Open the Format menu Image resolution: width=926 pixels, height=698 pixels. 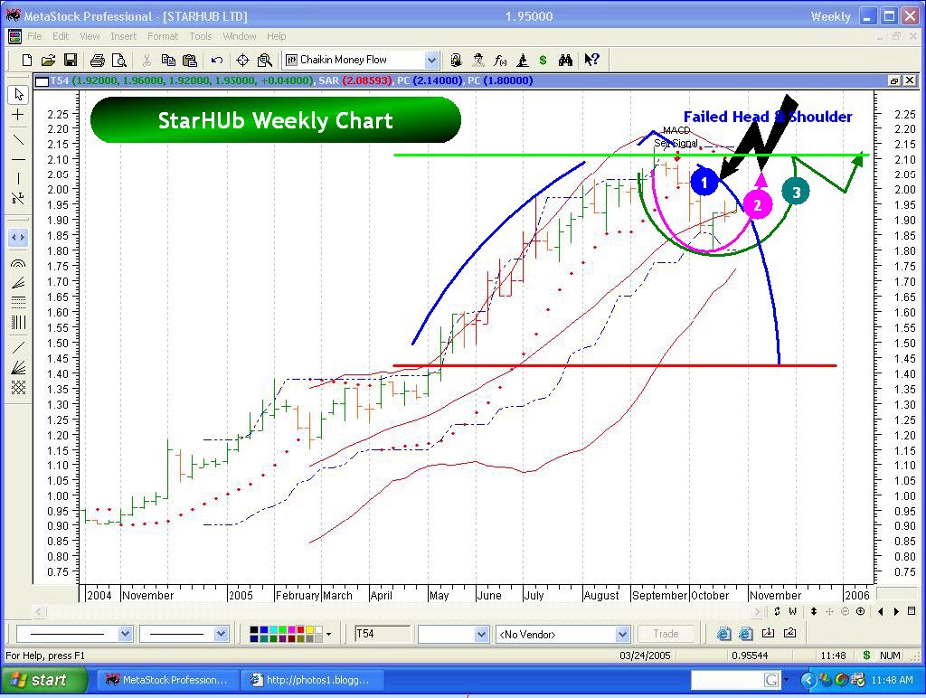pyautogui.click(x=163, y=36)
